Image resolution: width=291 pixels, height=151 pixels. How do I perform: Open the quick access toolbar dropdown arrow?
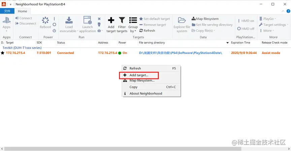click(10, 4)
